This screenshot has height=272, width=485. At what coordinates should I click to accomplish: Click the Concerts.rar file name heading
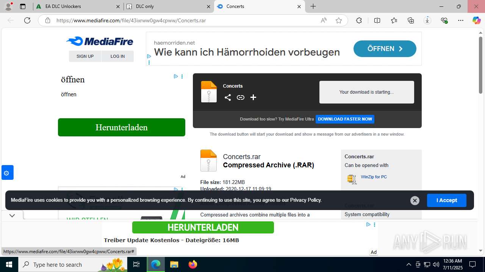(242, 157)
